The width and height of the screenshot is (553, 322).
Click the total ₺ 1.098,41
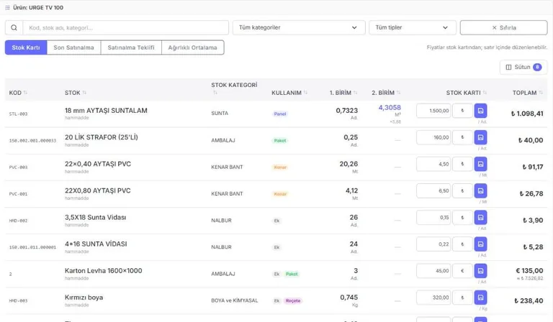pyautogui.click(x=527, y=114)
